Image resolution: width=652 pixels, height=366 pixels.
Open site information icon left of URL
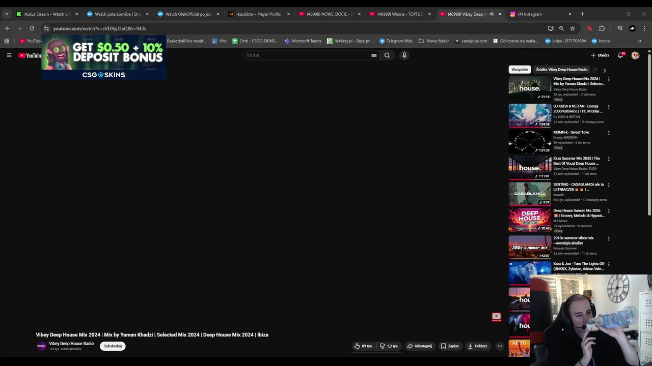[46, 28]
